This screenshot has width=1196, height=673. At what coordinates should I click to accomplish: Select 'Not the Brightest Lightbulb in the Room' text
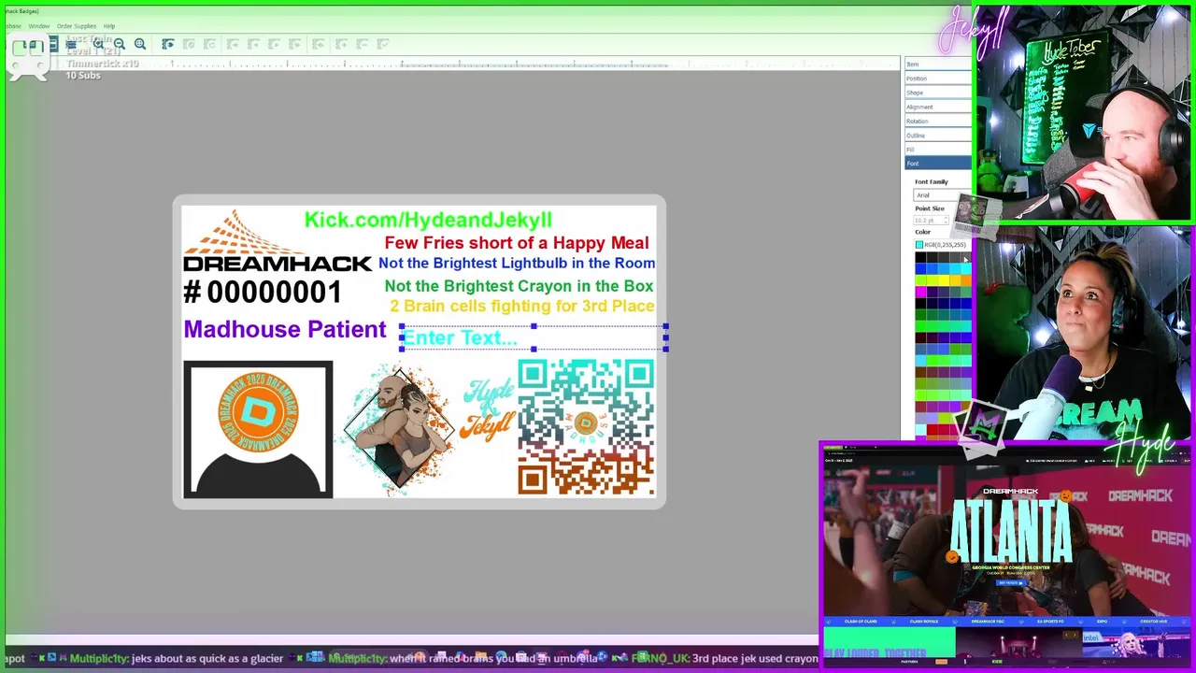tap(517, 264)
